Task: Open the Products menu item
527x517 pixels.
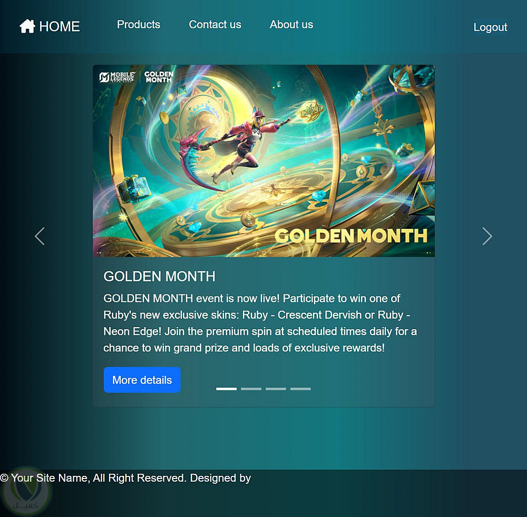Action: [139, 25]
